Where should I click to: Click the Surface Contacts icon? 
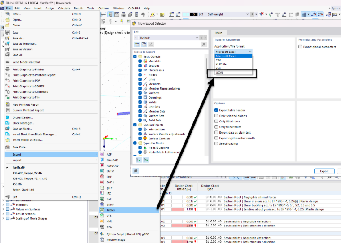click(x=145, y=139)
